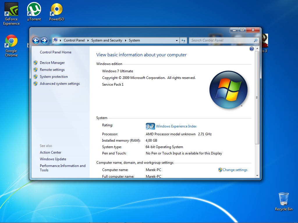This screenshot has height=223, width=298.
Task: Click the magnifier icon in the search box
Action: click(256, 40)
